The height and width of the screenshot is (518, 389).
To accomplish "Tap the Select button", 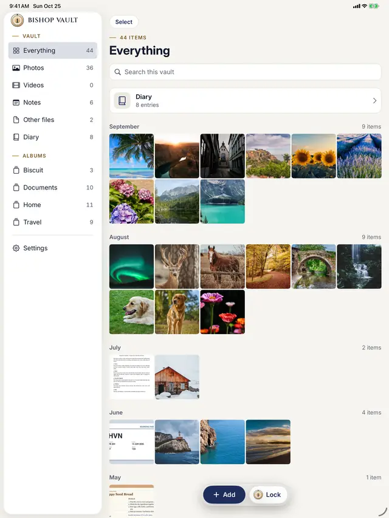I will [x=124, y=22].
